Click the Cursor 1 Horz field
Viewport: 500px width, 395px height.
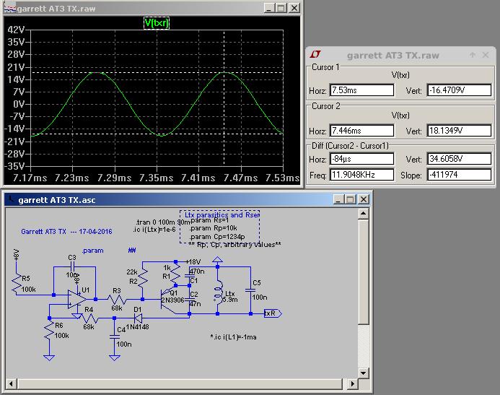[x=361, y=90]
